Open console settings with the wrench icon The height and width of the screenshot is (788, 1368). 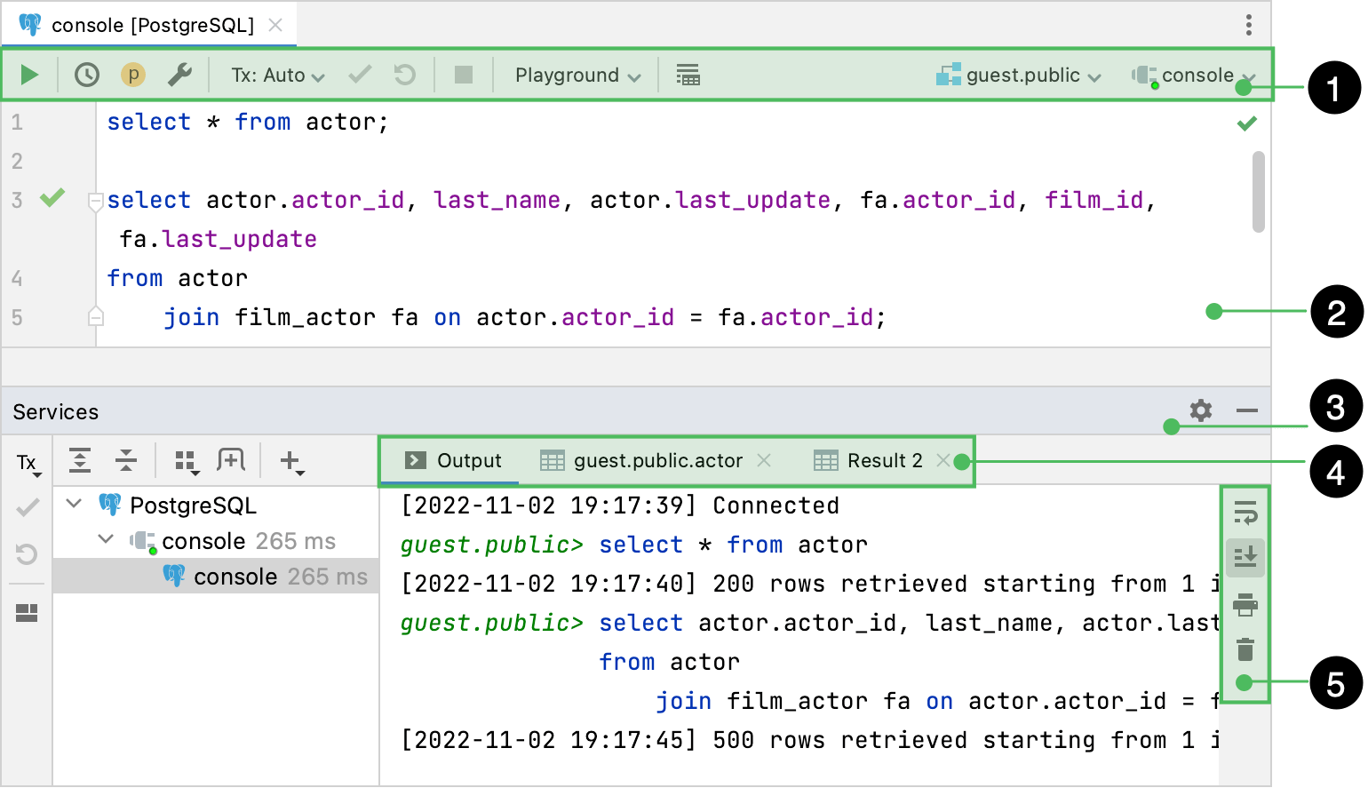click(181, 75)
